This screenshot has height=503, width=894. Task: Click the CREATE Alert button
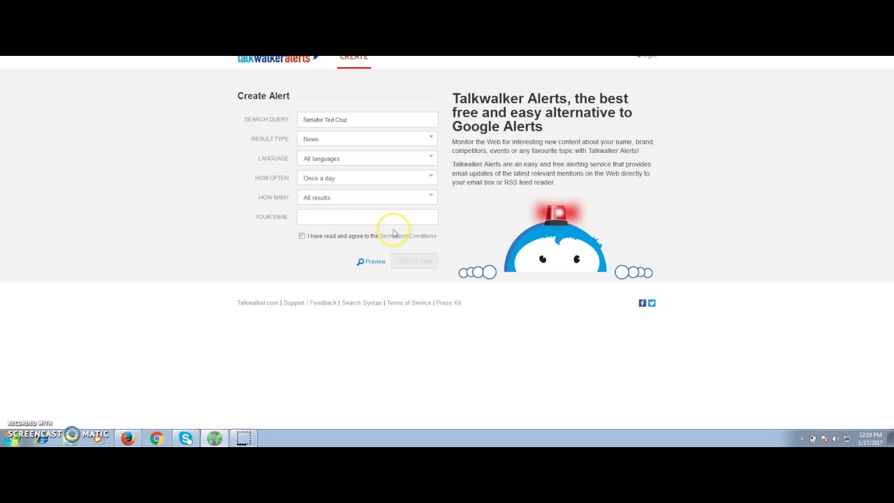[414, 261]
